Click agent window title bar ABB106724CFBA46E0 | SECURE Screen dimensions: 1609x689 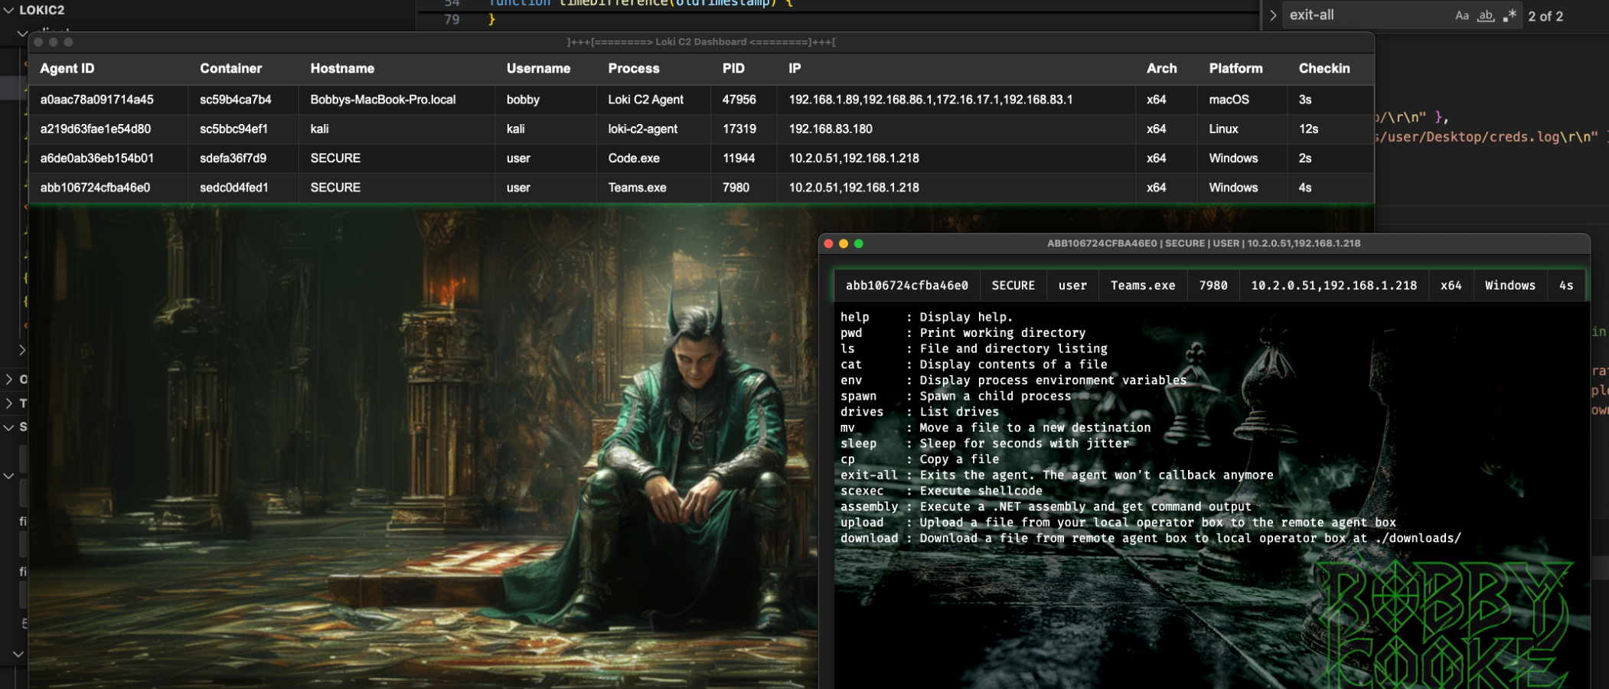1203,243
